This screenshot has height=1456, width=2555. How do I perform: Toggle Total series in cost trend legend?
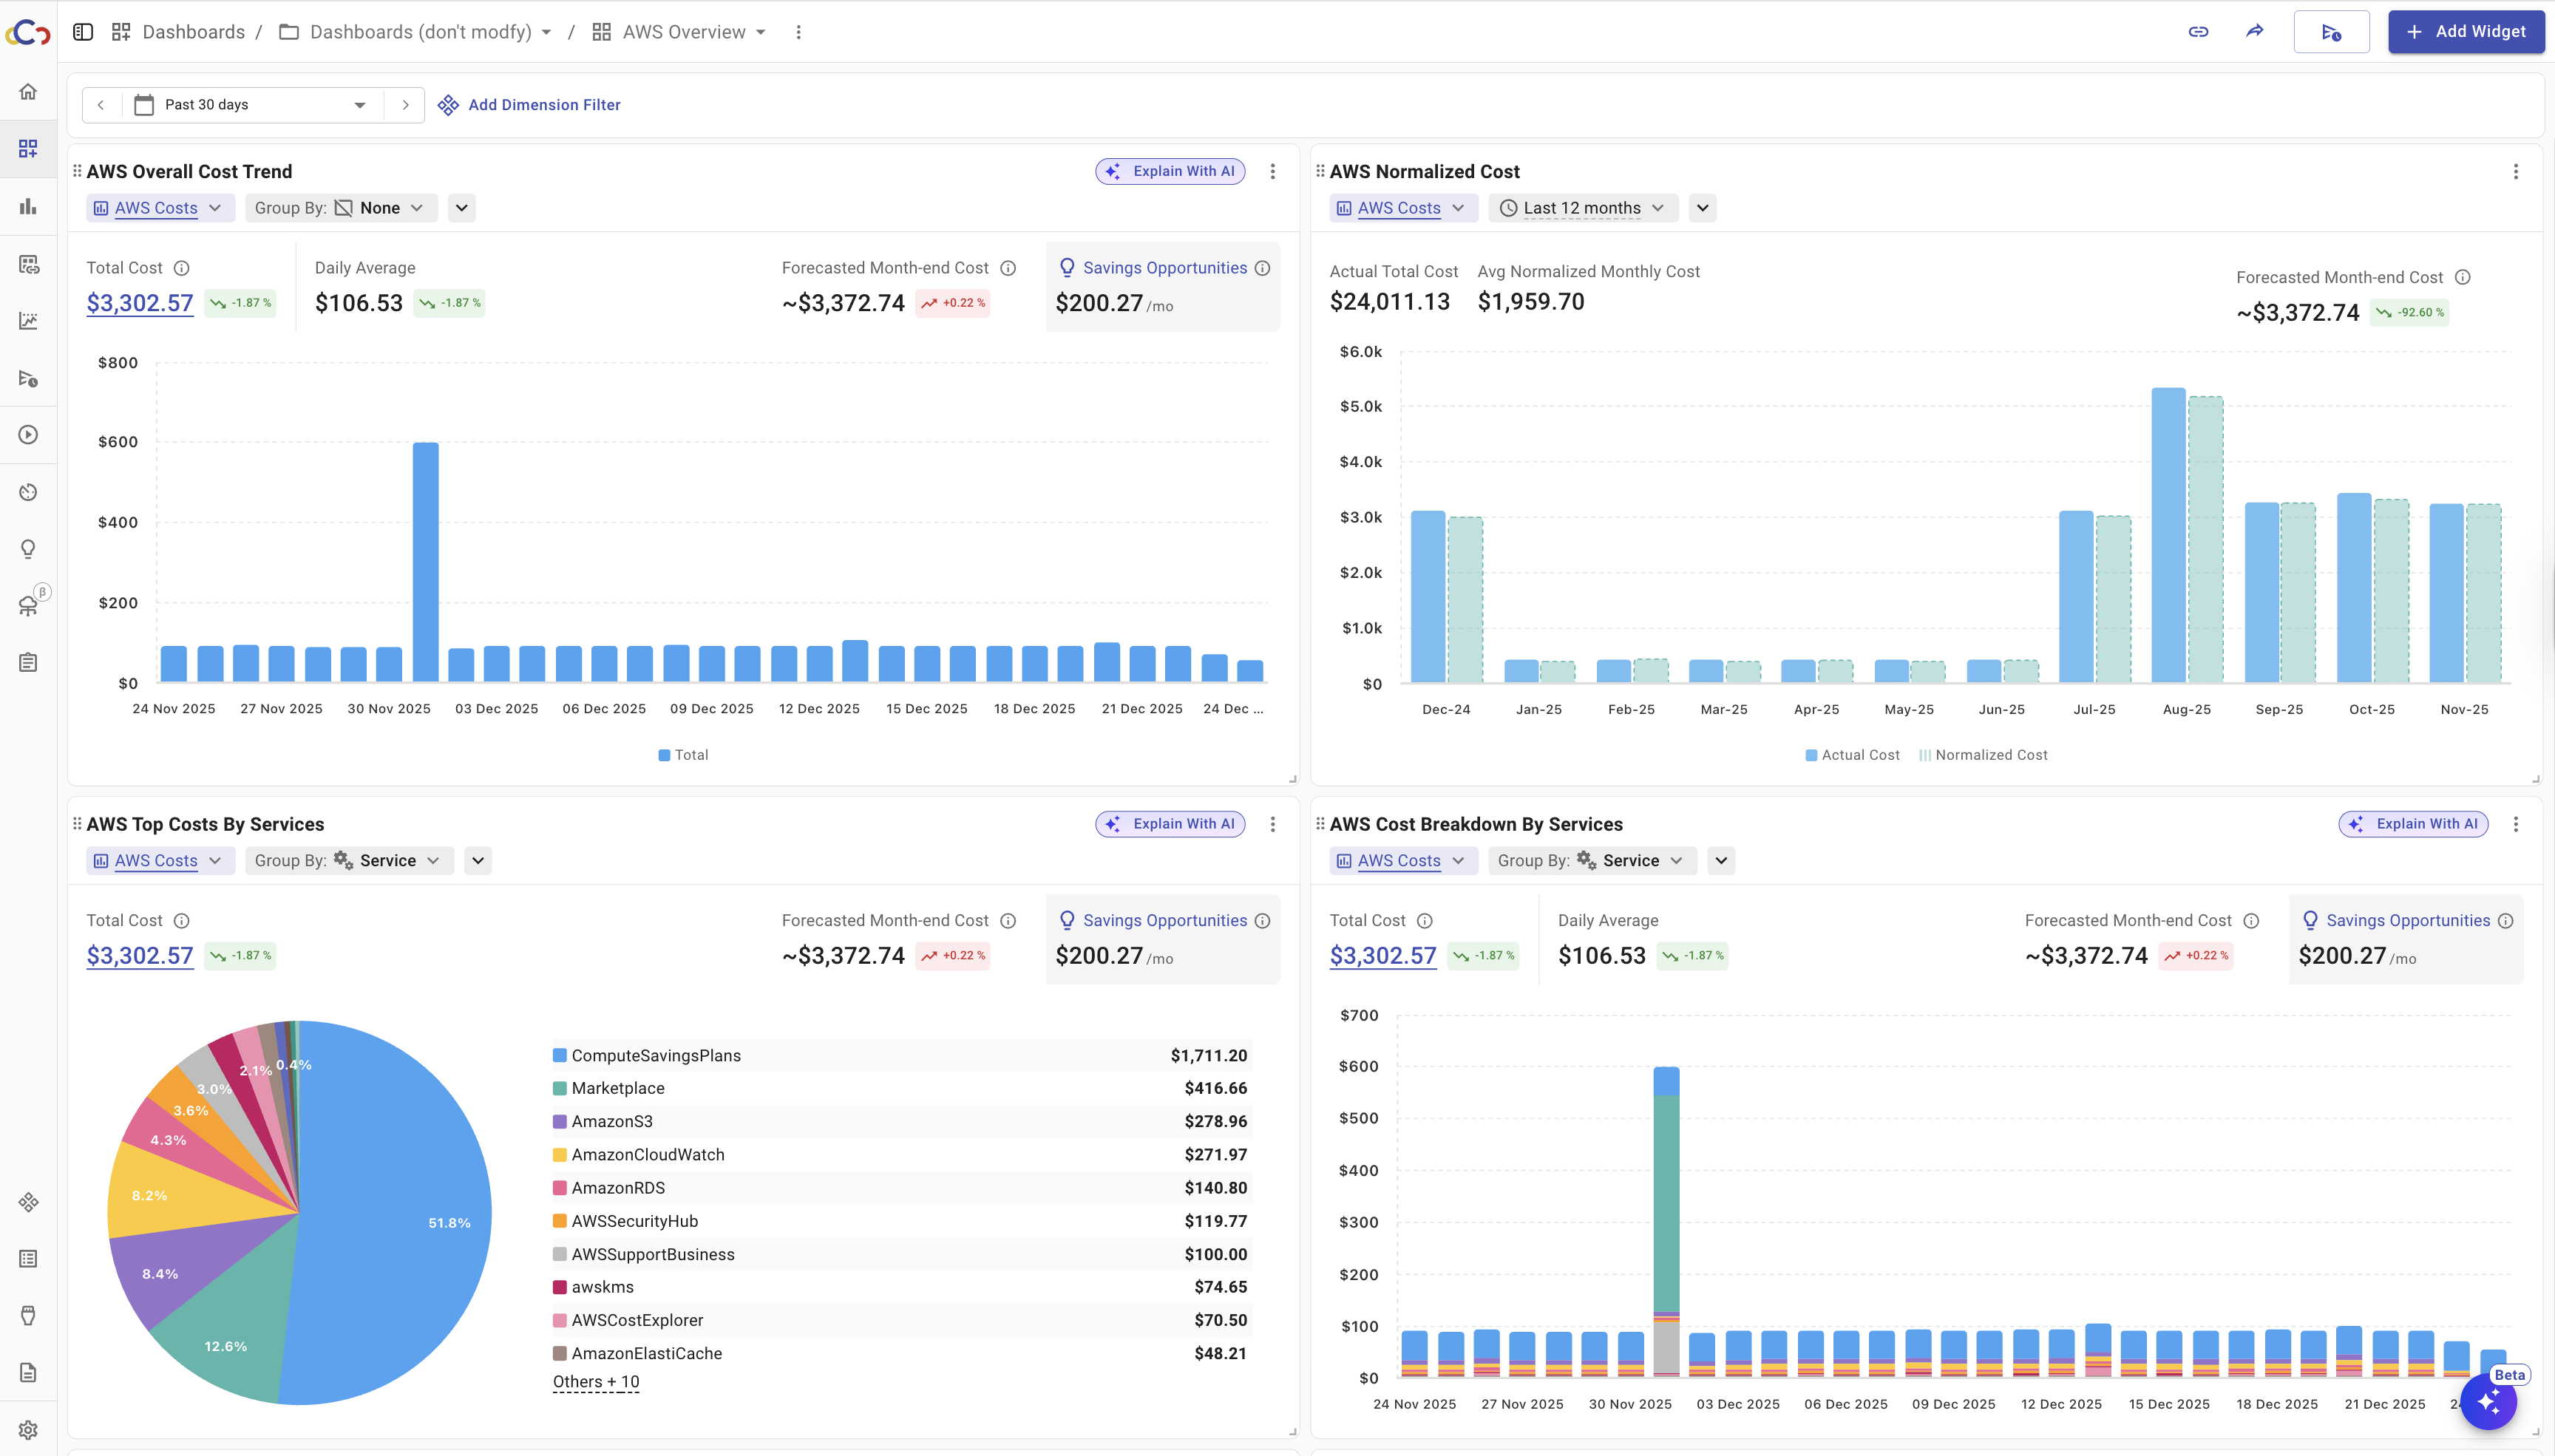point(683,755)
